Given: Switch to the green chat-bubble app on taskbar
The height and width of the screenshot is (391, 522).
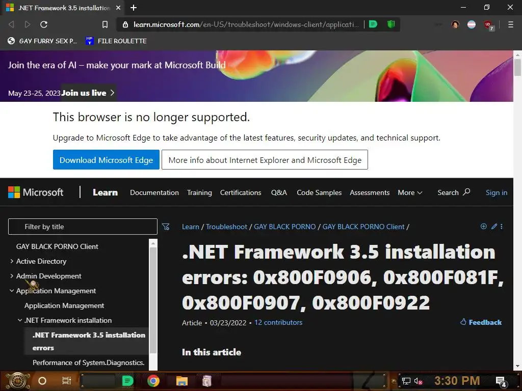Looking at the screenshot, I should click(x=128, y=381).
